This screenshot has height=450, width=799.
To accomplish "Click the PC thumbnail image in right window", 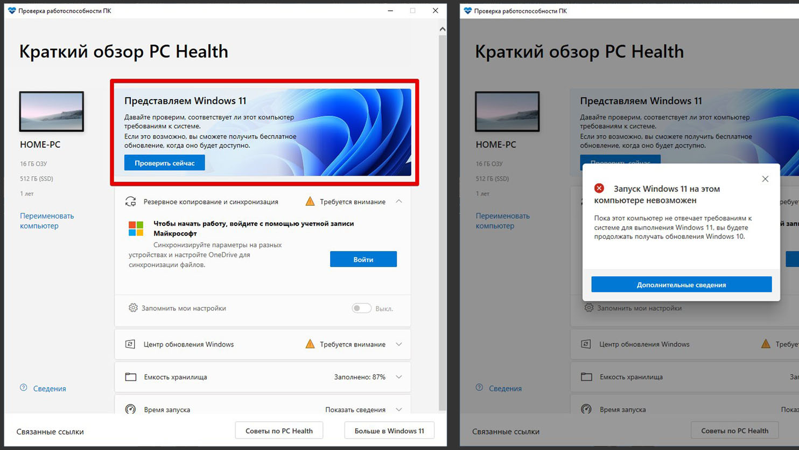I will (507, 112).
